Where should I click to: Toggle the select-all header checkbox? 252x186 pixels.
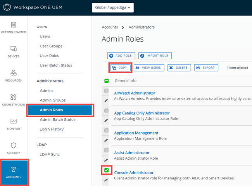(x=106, y=81)
